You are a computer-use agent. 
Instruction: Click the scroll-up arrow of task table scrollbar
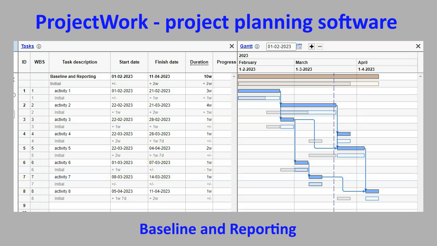pos(234,76)
